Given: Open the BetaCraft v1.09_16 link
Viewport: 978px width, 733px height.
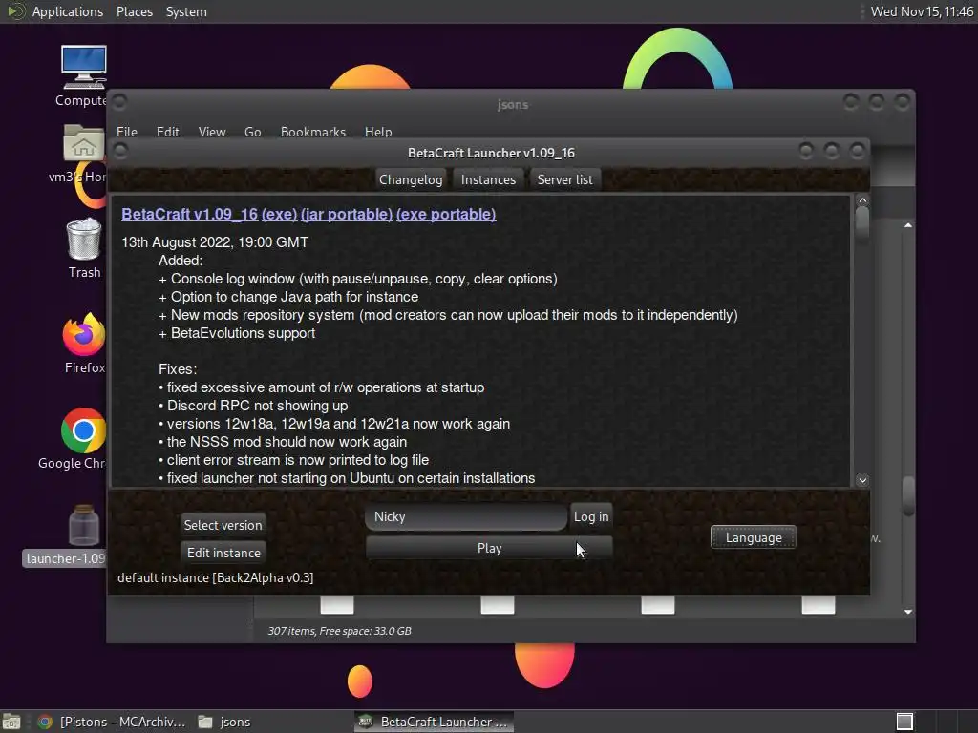Looking at the screenshot, I should tap(190, 214).
